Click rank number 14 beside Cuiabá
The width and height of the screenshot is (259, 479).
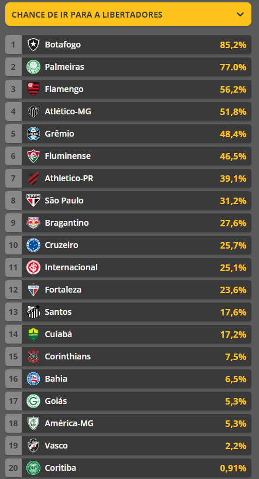(13, 335)
